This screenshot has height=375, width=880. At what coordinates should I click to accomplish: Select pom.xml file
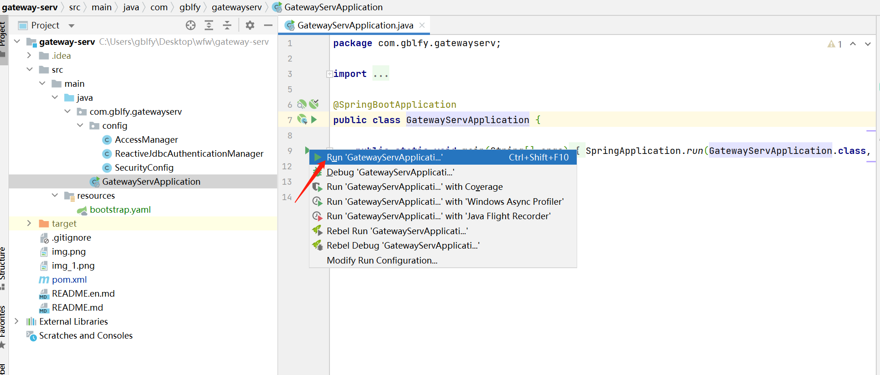[x=69, y=279]
